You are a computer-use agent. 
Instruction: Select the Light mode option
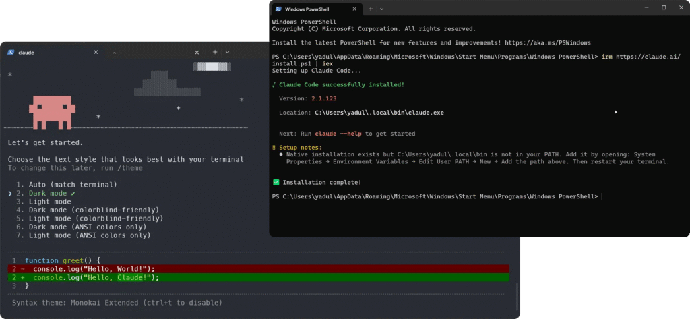[x=44, y=202]
